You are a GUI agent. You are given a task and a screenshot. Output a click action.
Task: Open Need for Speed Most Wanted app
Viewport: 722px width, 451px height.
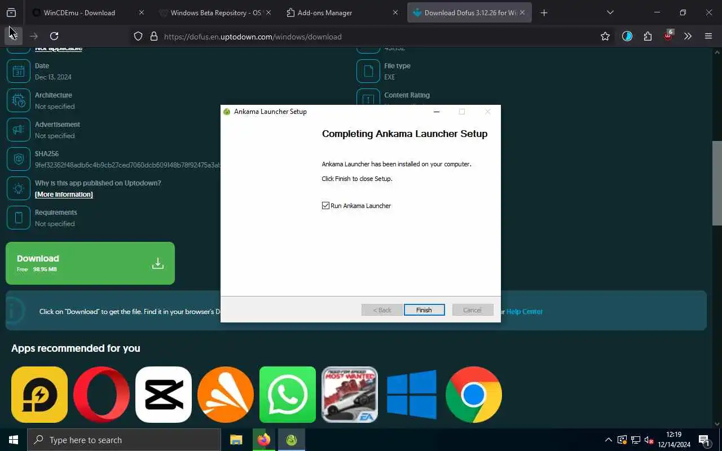coord(350,395)
